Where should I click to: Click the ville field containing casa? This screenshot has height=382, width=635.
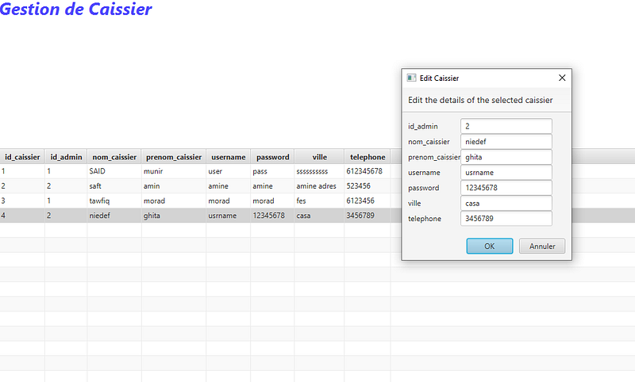pos(506,203)
